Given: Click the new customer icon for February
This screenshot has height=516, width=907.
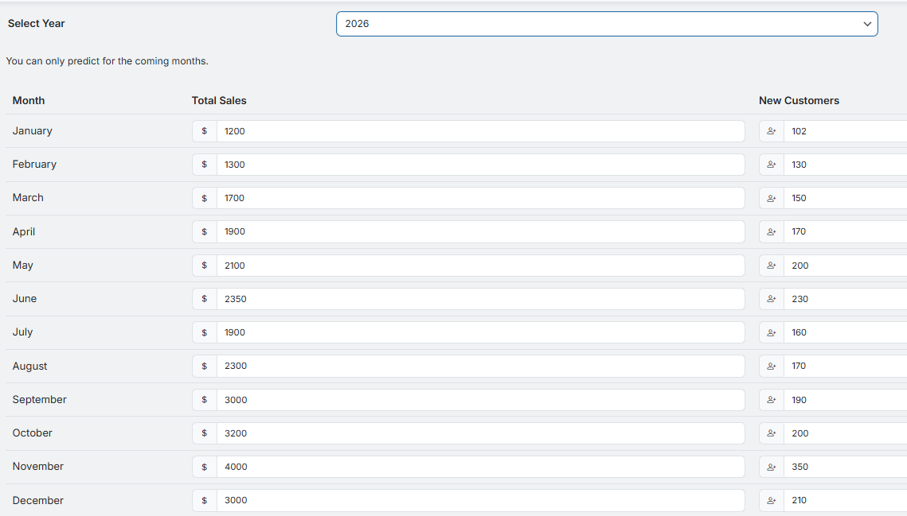Looking at the screenshot, I should coord(771,165).
